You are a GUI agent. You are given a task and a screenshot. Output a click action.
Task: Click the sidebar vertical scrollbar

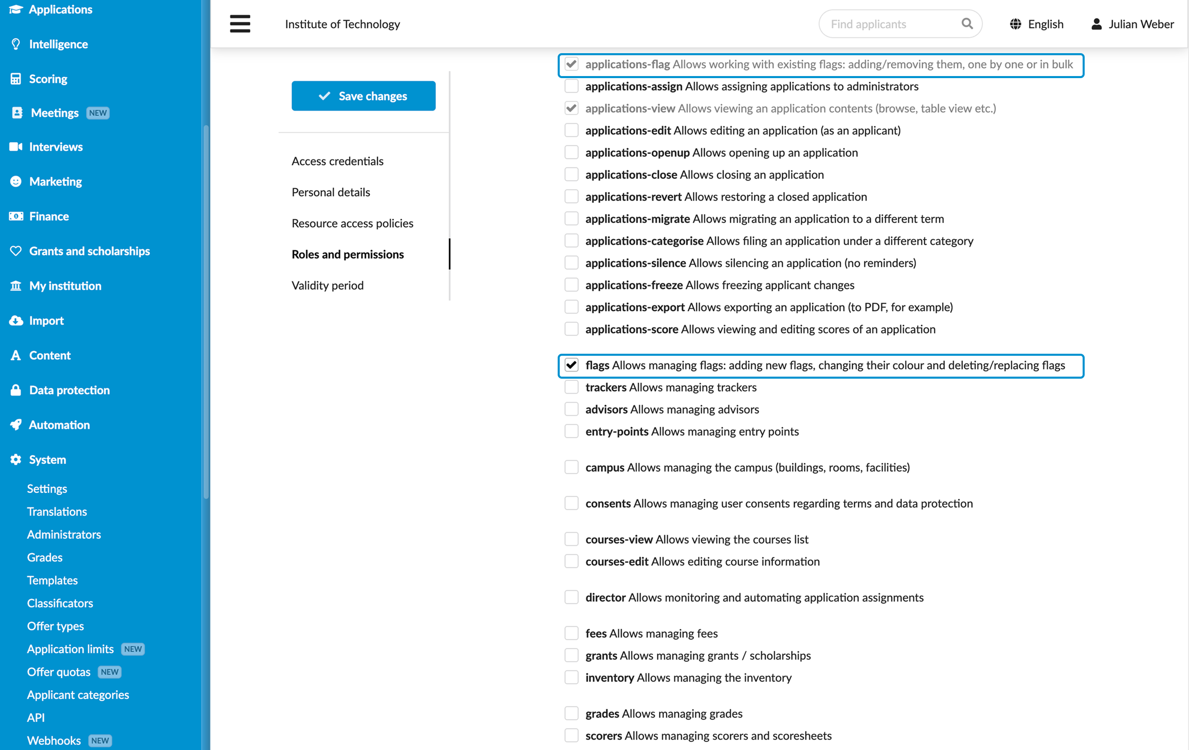tap(206, 312)
